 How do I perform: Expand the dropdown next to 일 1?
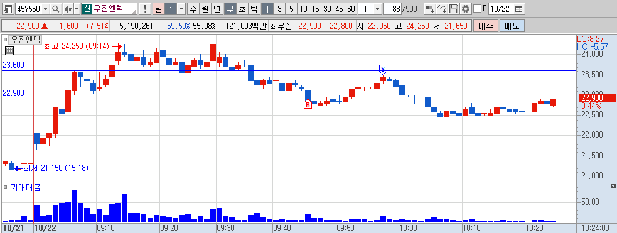pyautogui.click(x=181, y=9)
